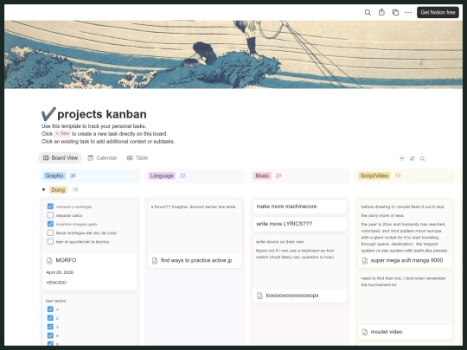Click the Get Notion free button

(438, 12)
